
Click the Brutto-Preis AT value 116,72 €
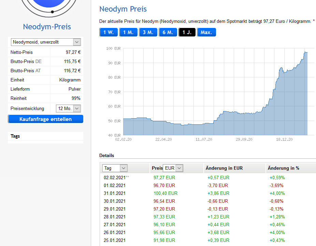pyautogui.click(x=72, y=71)
